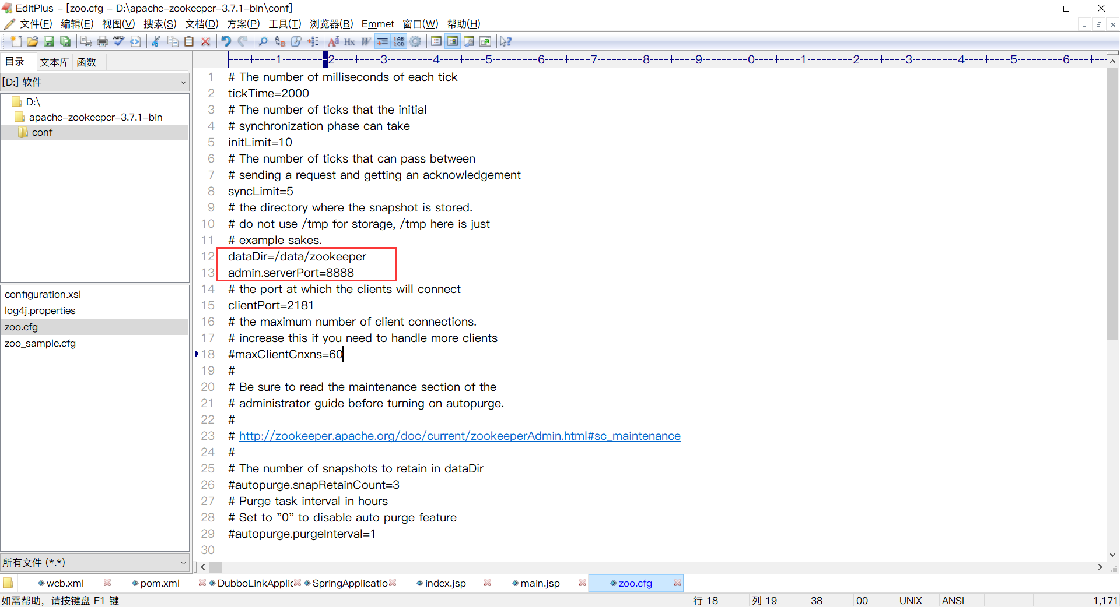Viewport: 1120px width, 607px height.
Task: Click the ANSI encoding status indicator
Action: coord(953,600)
